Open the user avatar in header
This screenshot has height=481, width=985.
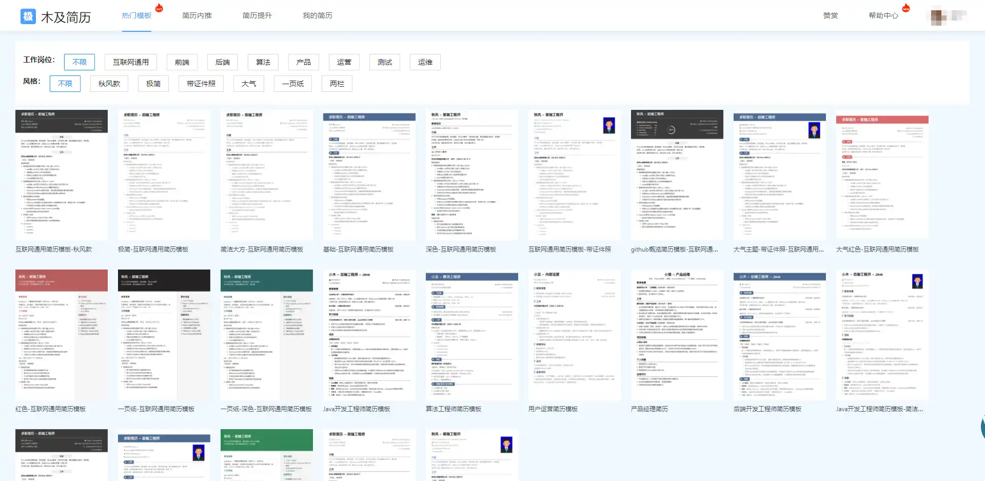tap(939, 17)
